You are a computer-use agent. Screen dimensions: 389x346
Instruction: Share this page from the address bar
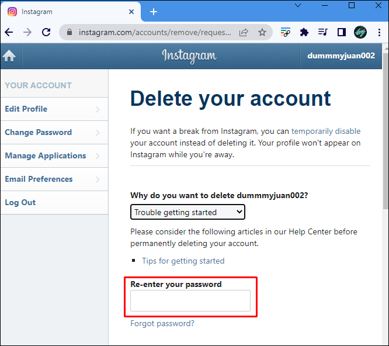[x=244, y=32]
